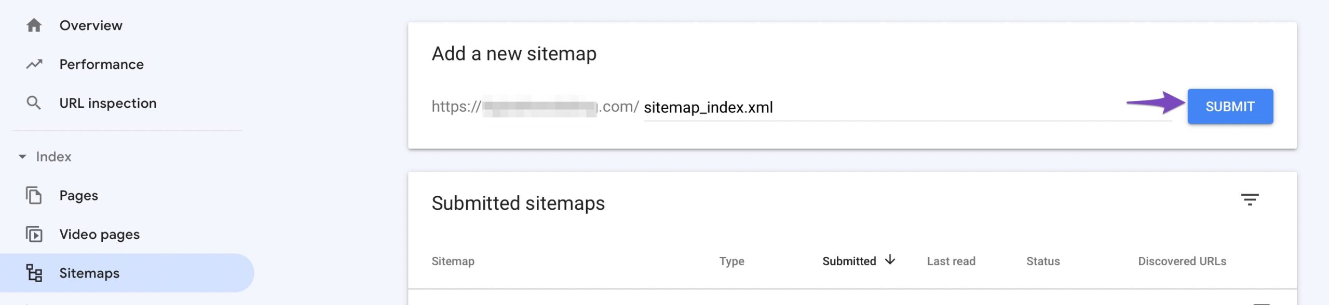This screenshot has height=305, width=1329.
Task: Open the submitted sitemaps filter icon
Action: pos(1250,199)
